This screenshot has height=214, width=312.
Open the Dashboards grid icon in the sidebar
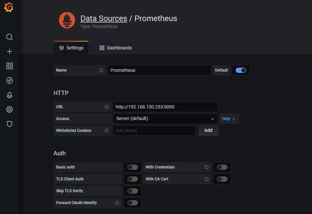[9, 66]
